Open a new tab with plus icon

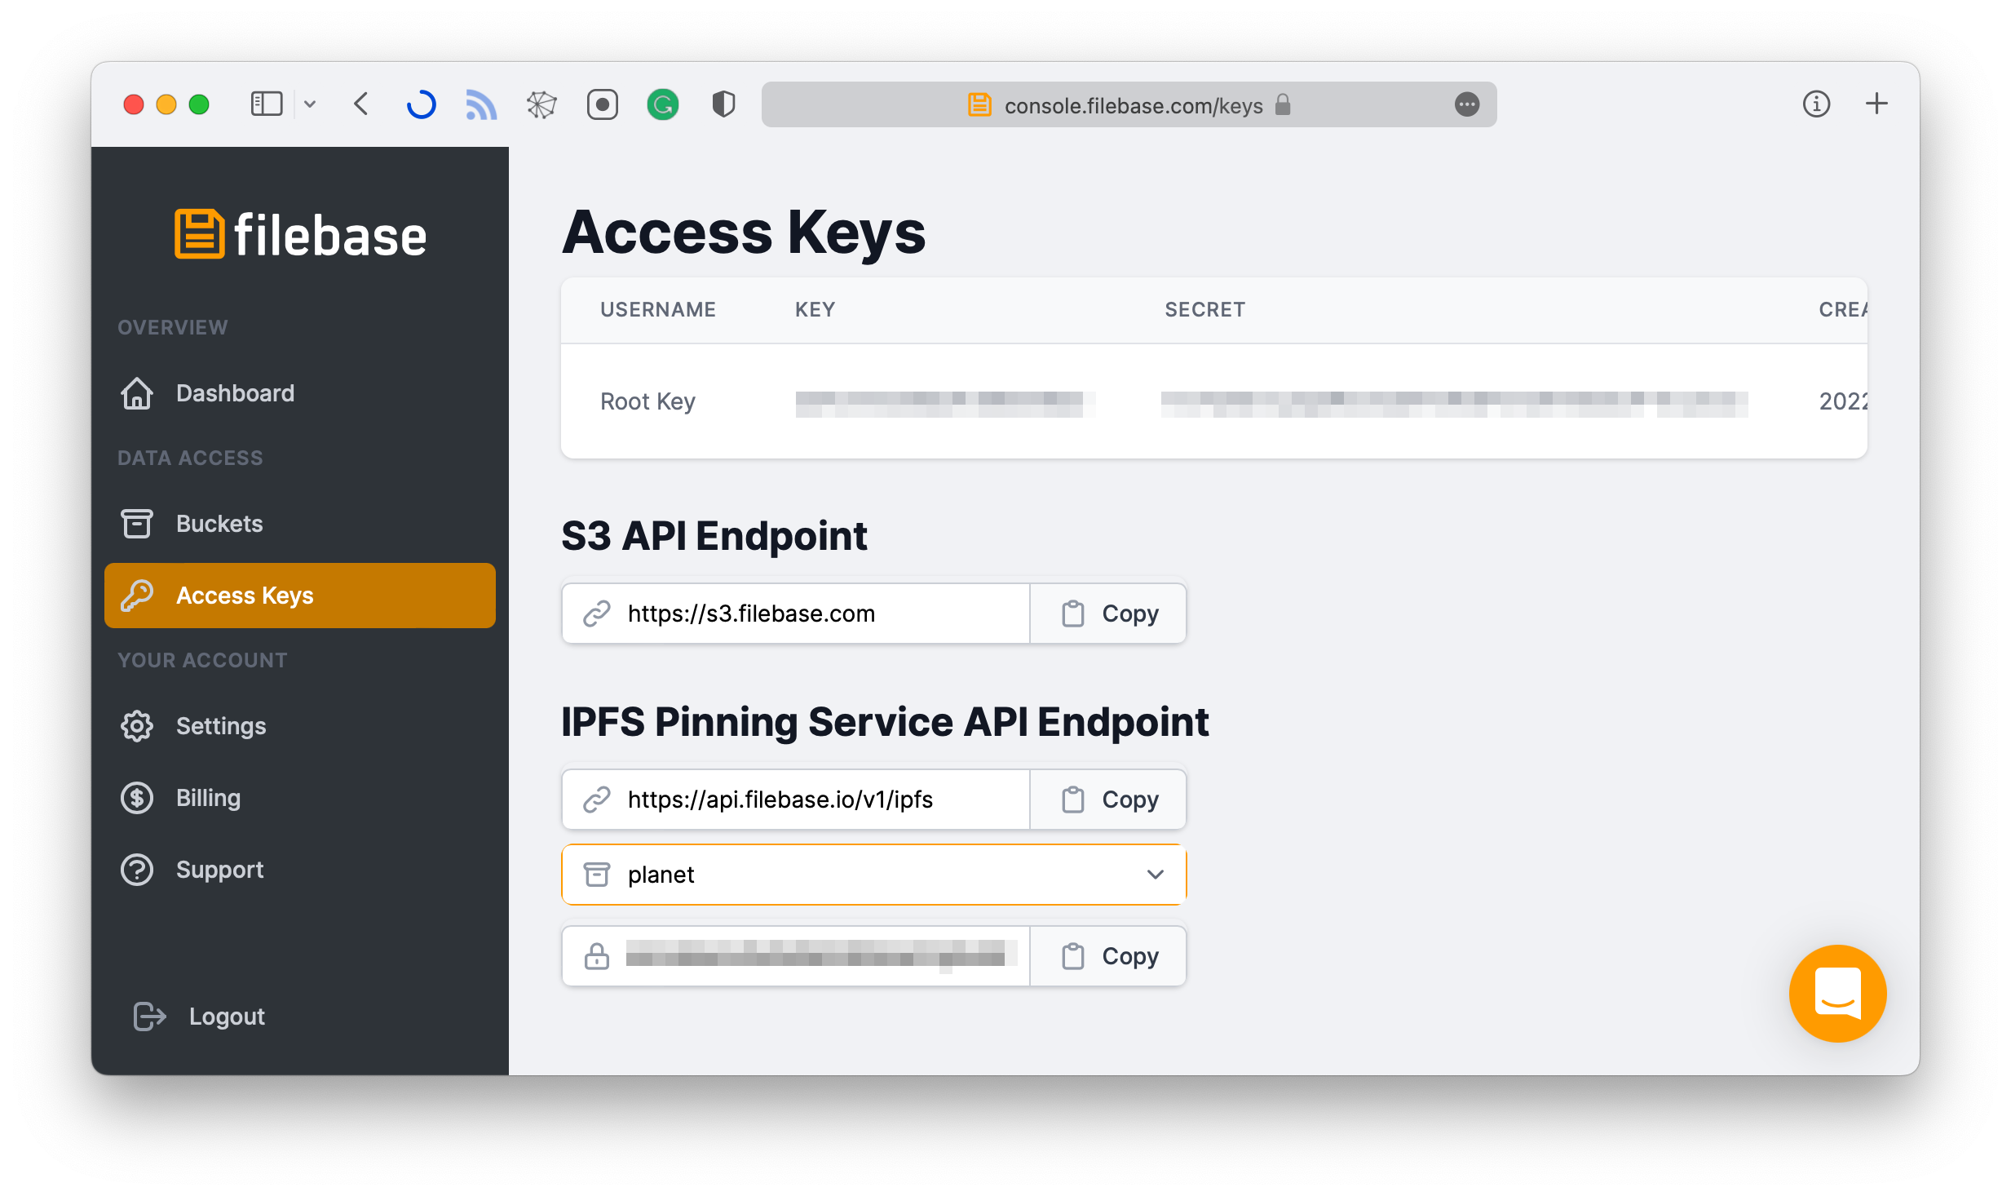click(1876, 104)
